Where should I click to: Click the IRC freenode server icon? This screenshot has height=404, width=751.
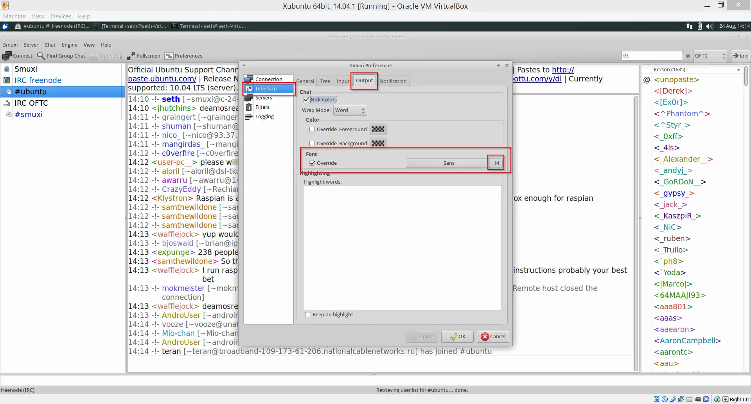pos(7,80)
